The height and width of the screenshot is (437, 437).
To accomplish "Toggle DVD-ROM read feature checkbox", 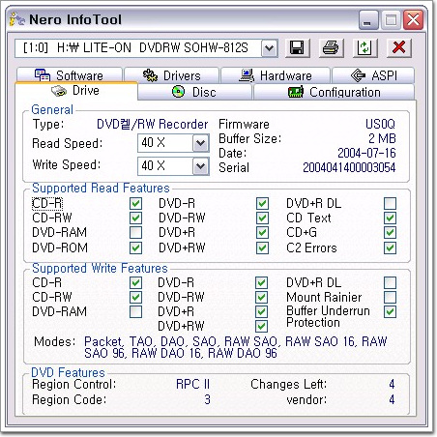I will (135, 248).
